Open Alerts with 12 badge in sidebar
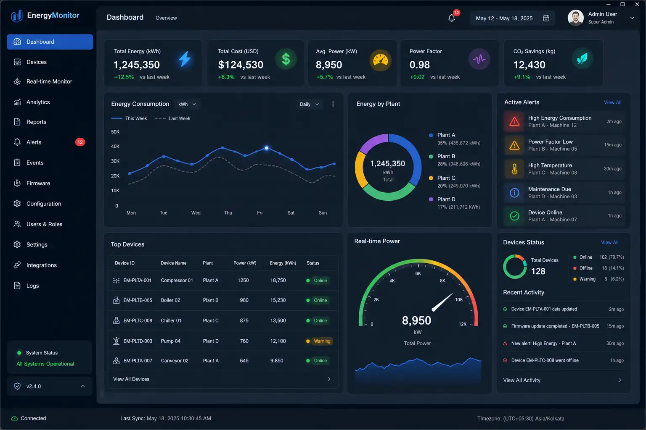The height and width of the screenshot is (430, 646). tap(50, 142)
